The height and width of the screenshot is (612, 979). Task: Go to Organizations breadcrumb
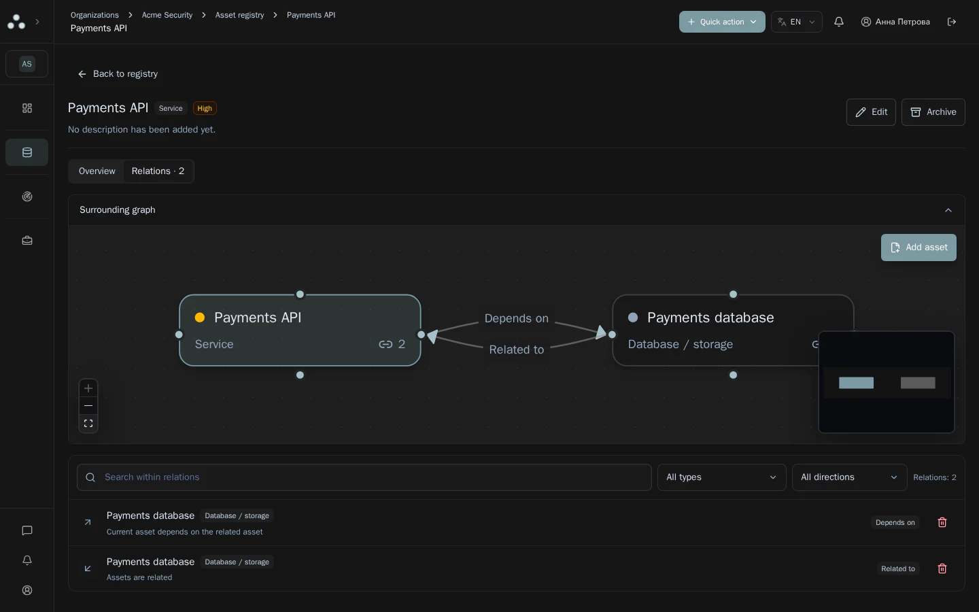[x=95, y=15]
